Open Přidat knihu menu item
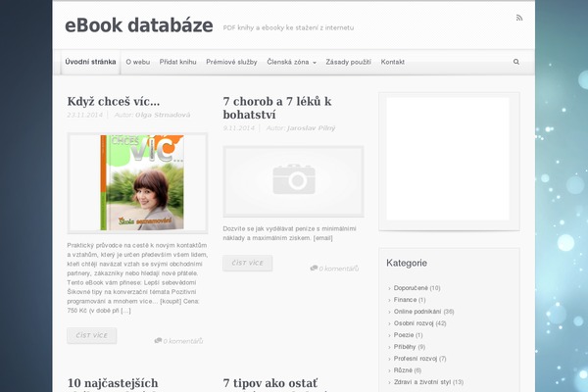This screenshot has height=392, width=588. (177, 62)
